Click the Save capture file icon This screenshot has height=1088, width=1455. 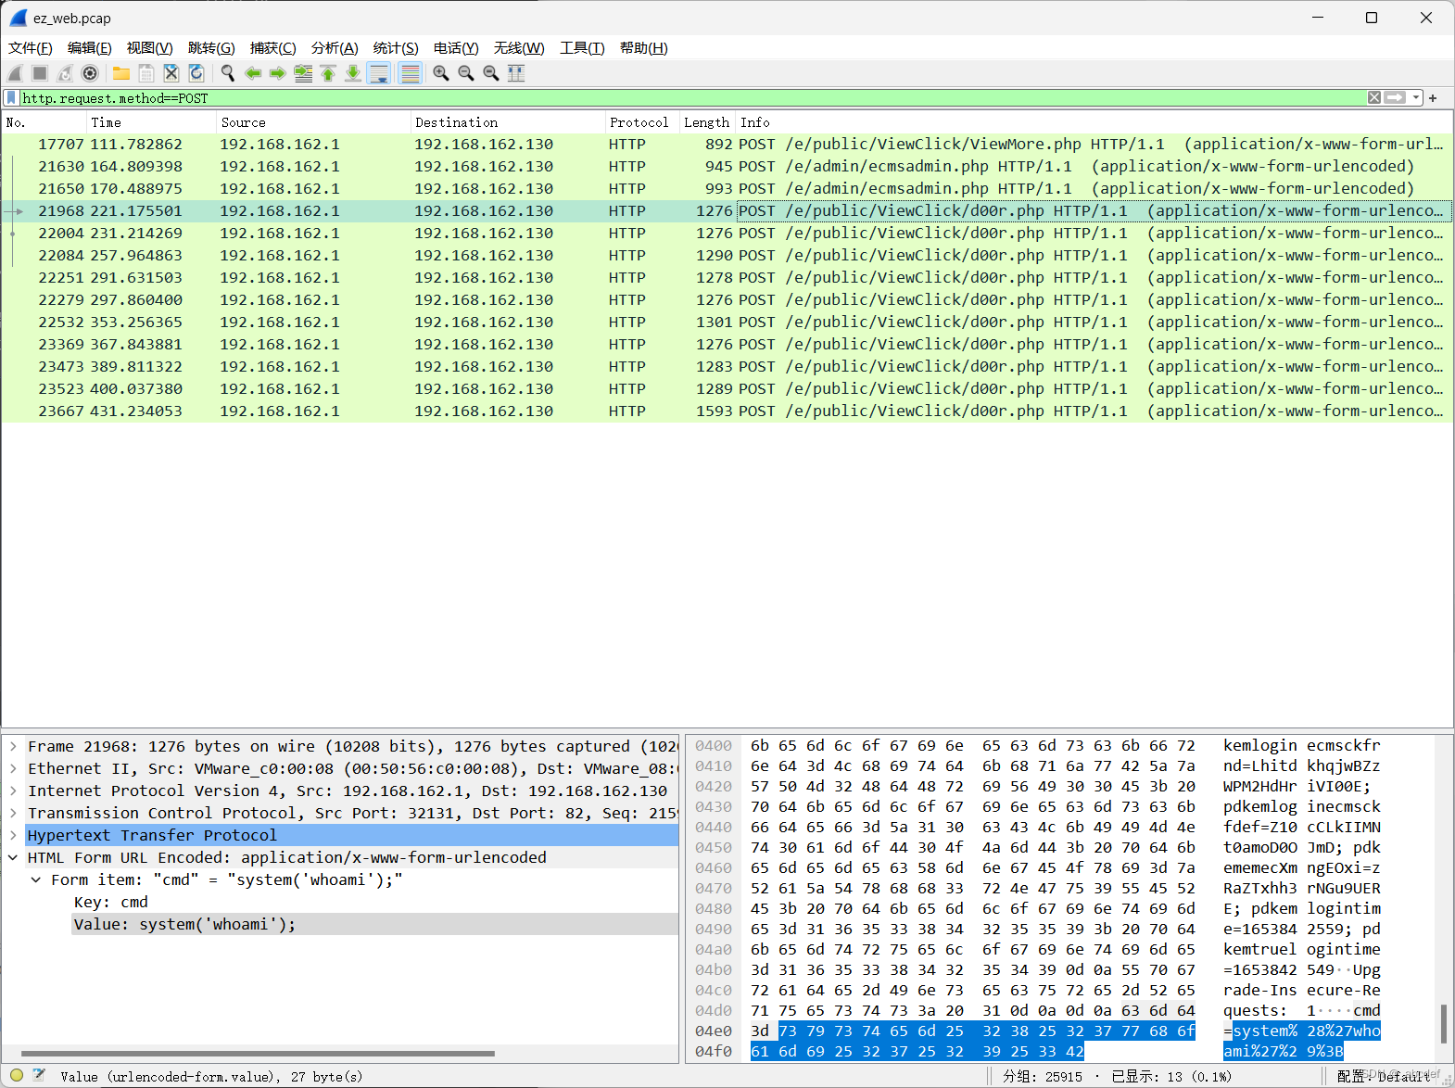pos(146,73)
